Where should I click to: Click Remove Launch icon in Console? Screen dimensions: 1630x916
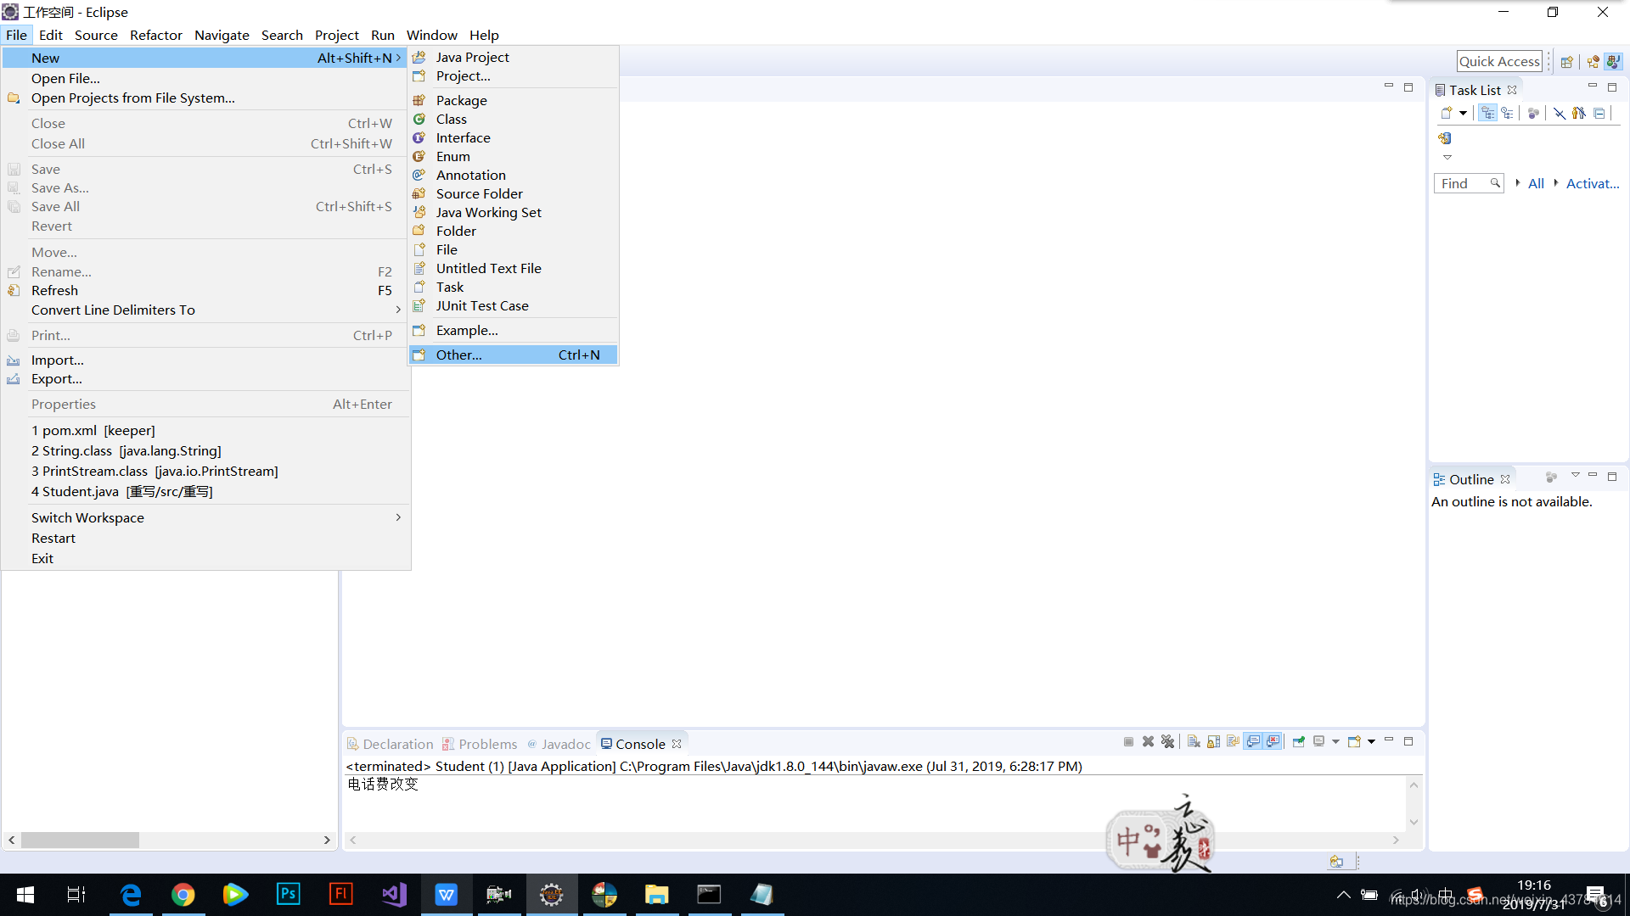1149,741
